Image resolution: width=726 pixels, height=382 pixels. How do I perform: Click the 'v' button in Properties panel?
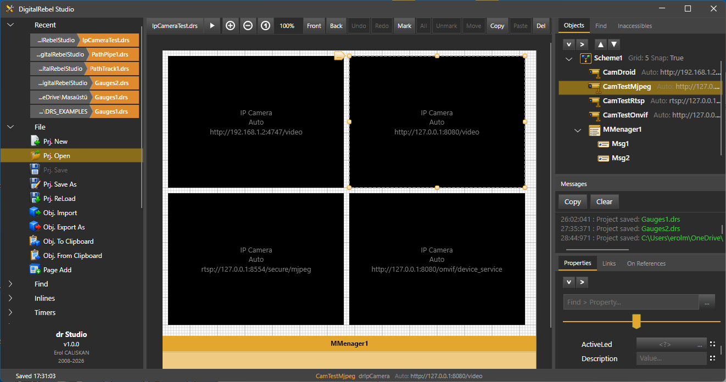tap(569, 282)
